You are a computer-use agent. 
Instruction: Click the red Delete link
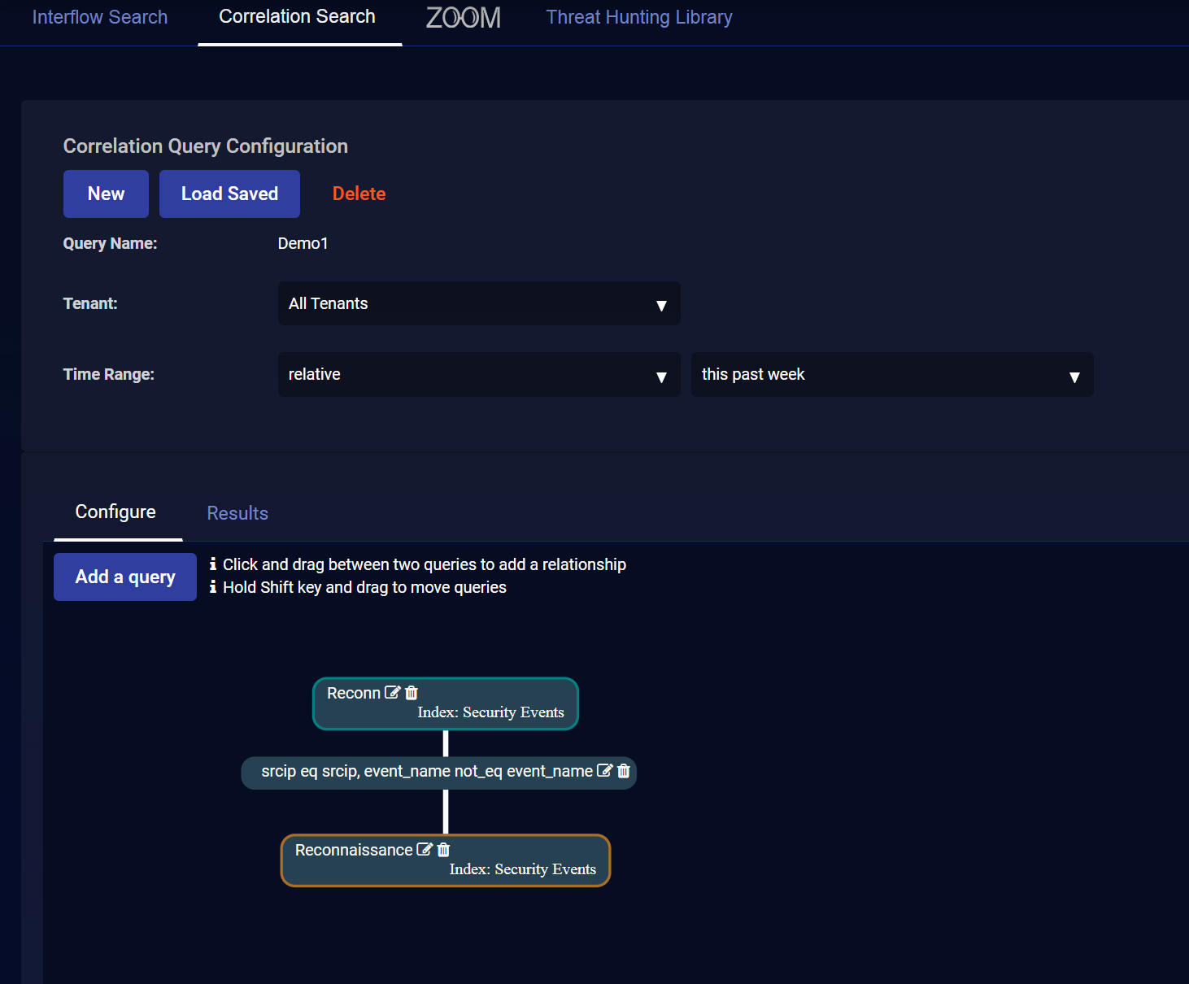coord(359,194)
